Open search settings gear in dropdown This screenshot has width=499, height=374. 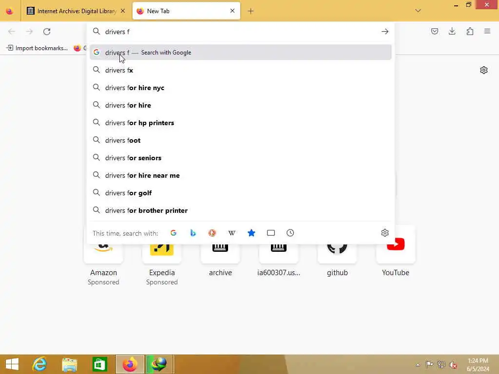point(385,233)
